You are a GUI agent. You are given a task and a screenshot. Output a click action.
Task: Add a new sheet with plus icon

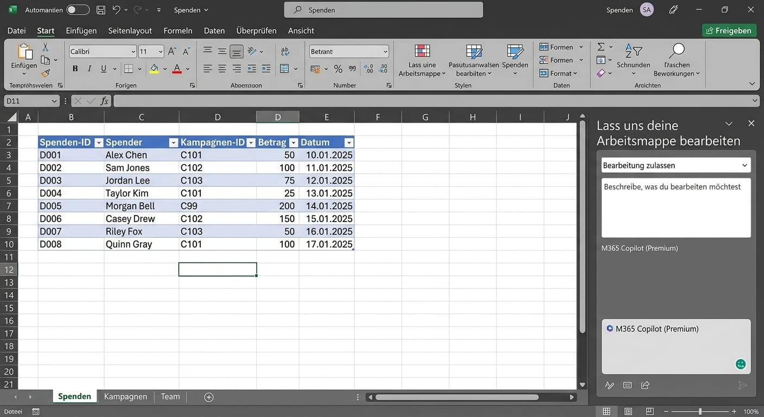208,397
